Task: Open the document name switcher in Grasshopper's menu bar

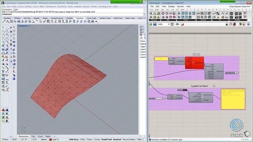Action: coord(240,6)
